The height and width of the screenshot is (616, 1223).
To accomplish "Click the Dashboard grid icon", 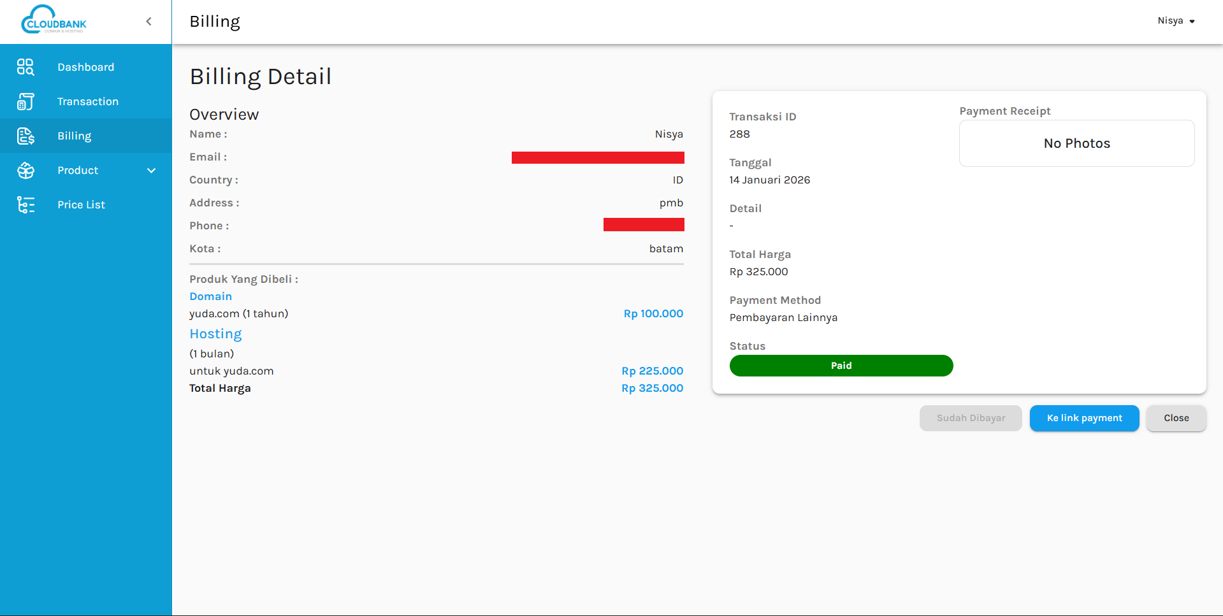I will coord(25,67).
